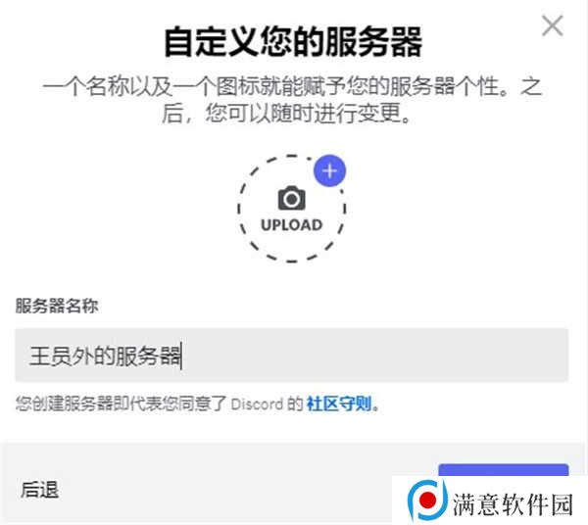Click the 您可以随时进行变更 subtitle line

coord(287,114)
